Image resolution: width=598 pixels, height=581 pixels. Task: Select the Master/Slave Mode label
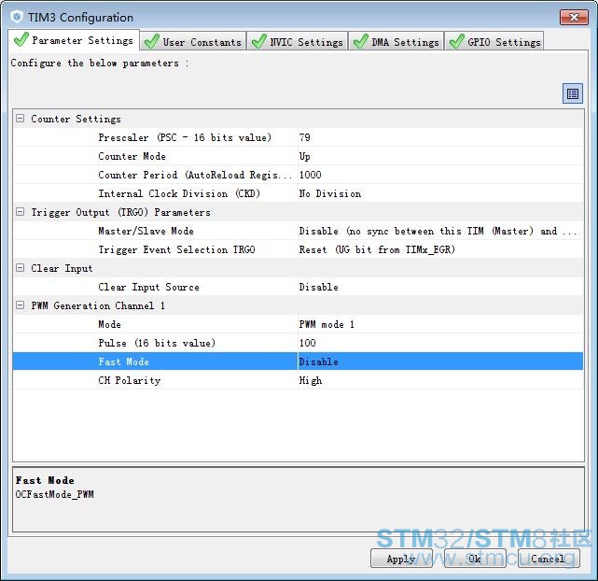(x=146, y=231)
